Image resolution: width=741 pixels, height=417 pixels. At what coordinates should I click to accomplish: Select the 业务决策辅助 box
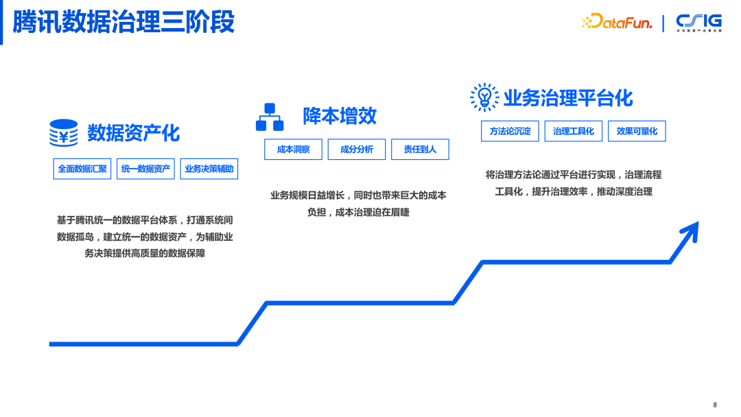[x=209, y=169]
